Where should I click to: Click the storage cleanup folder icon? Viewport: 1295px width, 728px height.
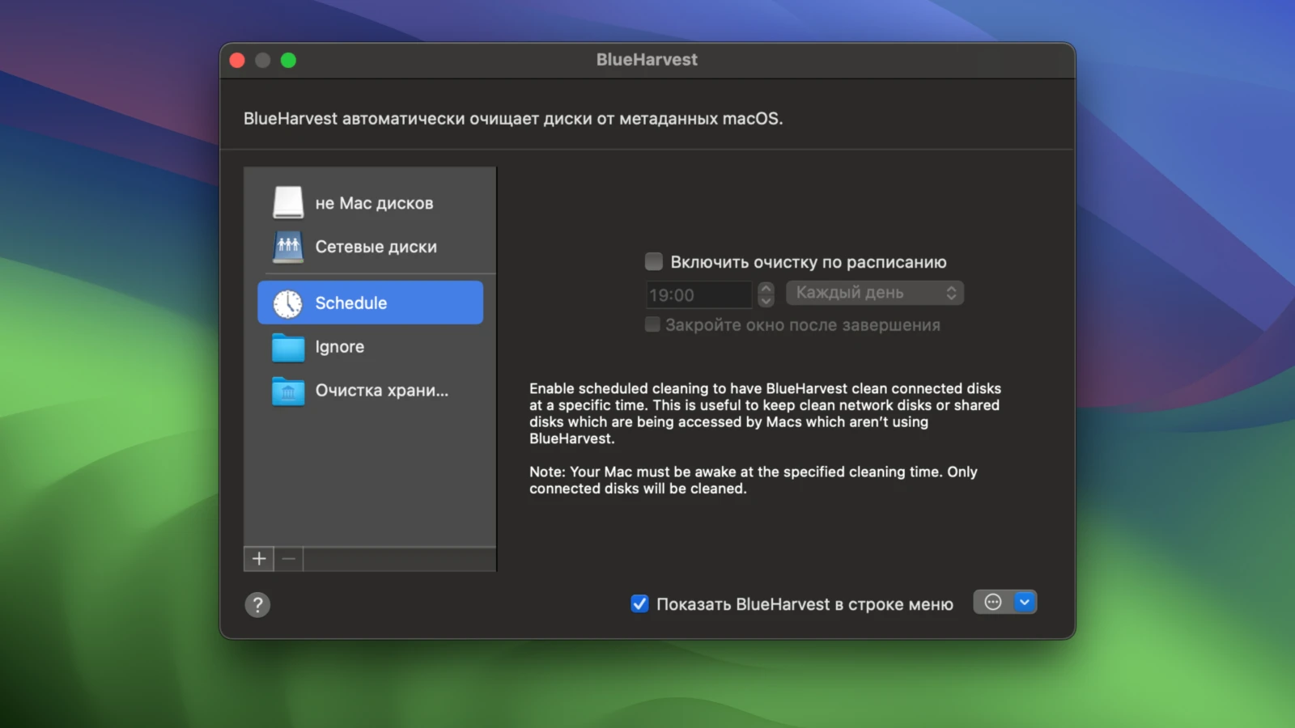click(288, 392)
